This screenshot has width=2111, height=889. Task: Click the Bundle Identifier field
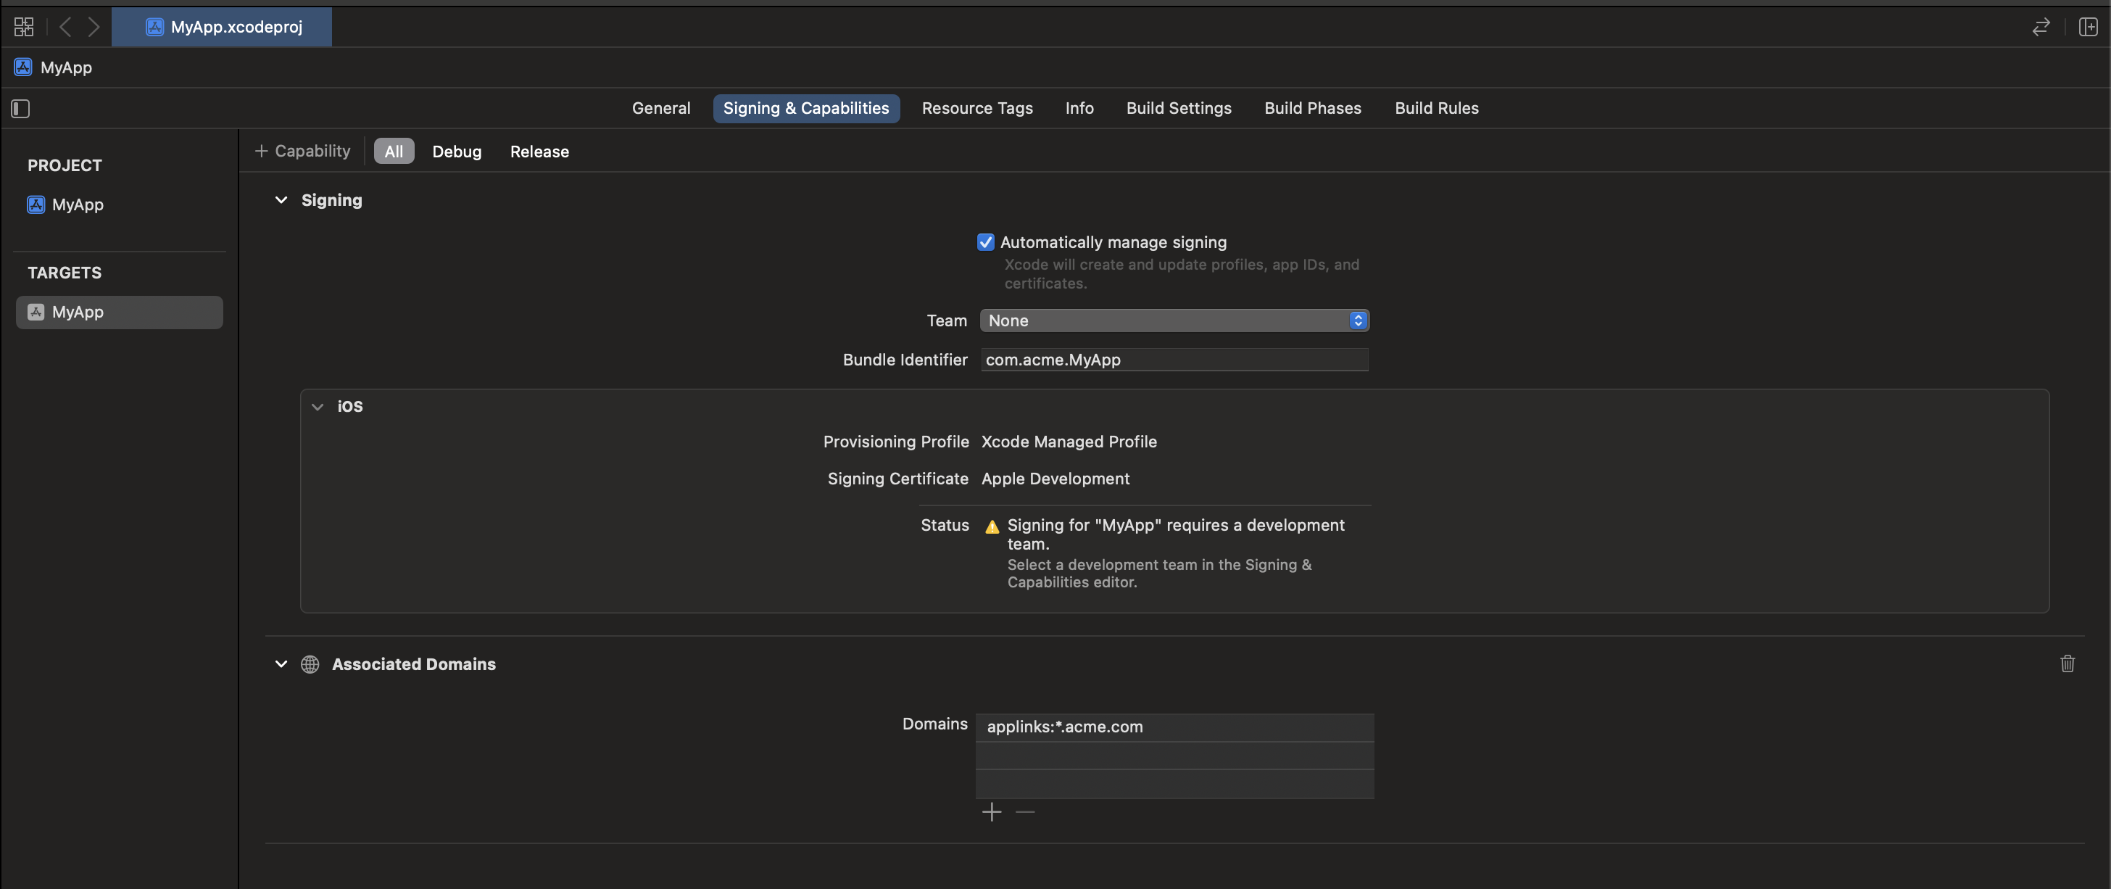click(x=1174, y=360)
